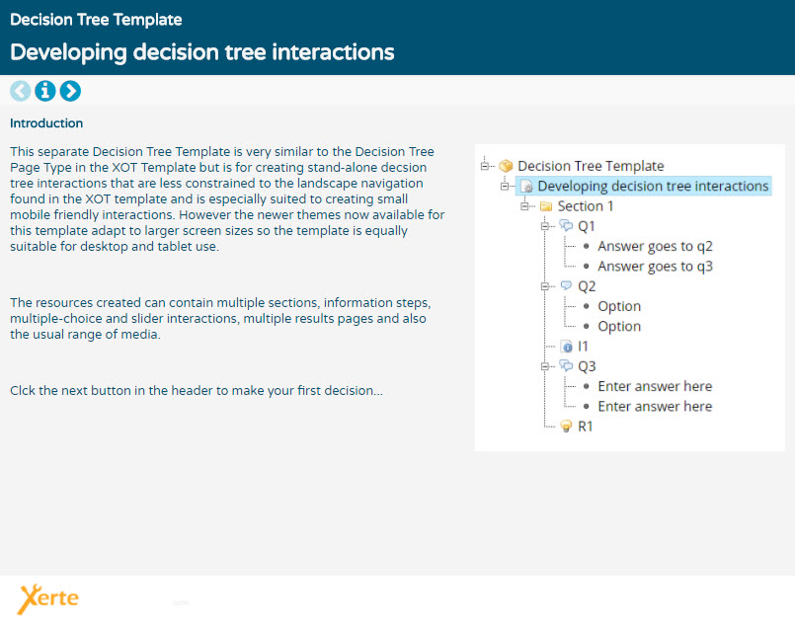Click the Q3 question bubbles icon
Image resolution: width=795 pixels, height=627 pixels.
click(x=566, y=366)
